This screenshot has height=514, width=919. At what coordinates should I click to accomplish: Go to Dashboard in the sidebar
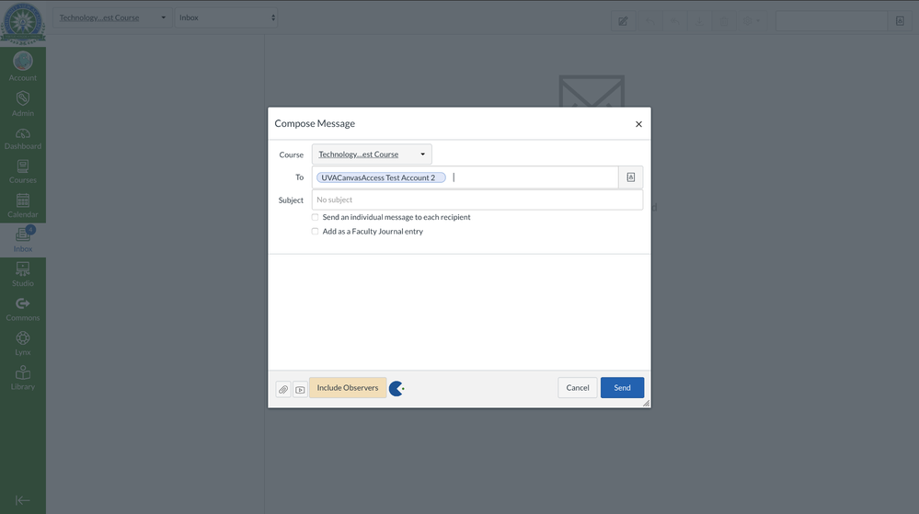pyautogui.click(x=23, y=138)
